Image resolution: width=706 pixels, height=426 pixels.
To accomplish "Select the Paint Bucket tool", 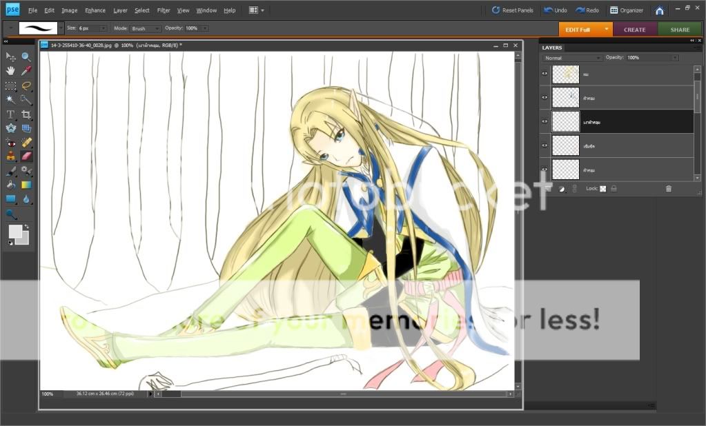I will click(x=11, y=185).
